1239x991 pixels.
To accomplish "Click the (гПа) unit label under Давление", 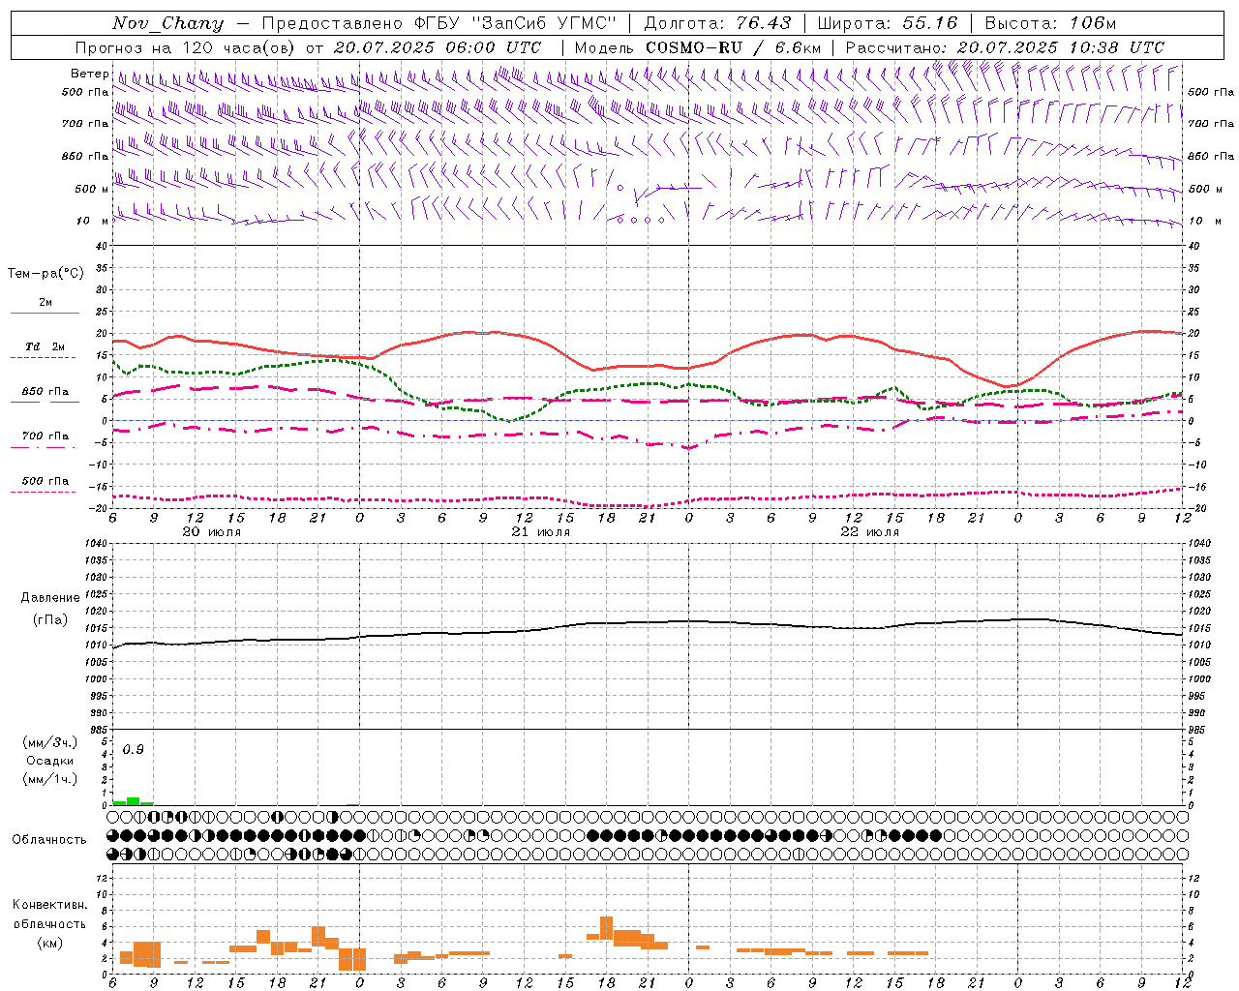I will (x=50, y=619).
